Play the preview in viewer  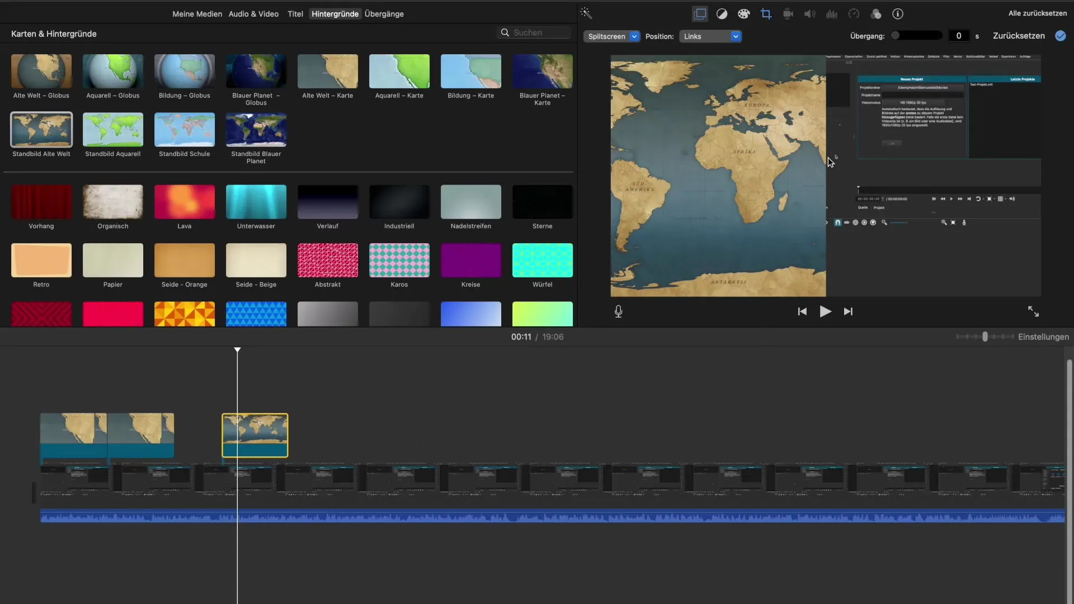click(x=825, y=312)
